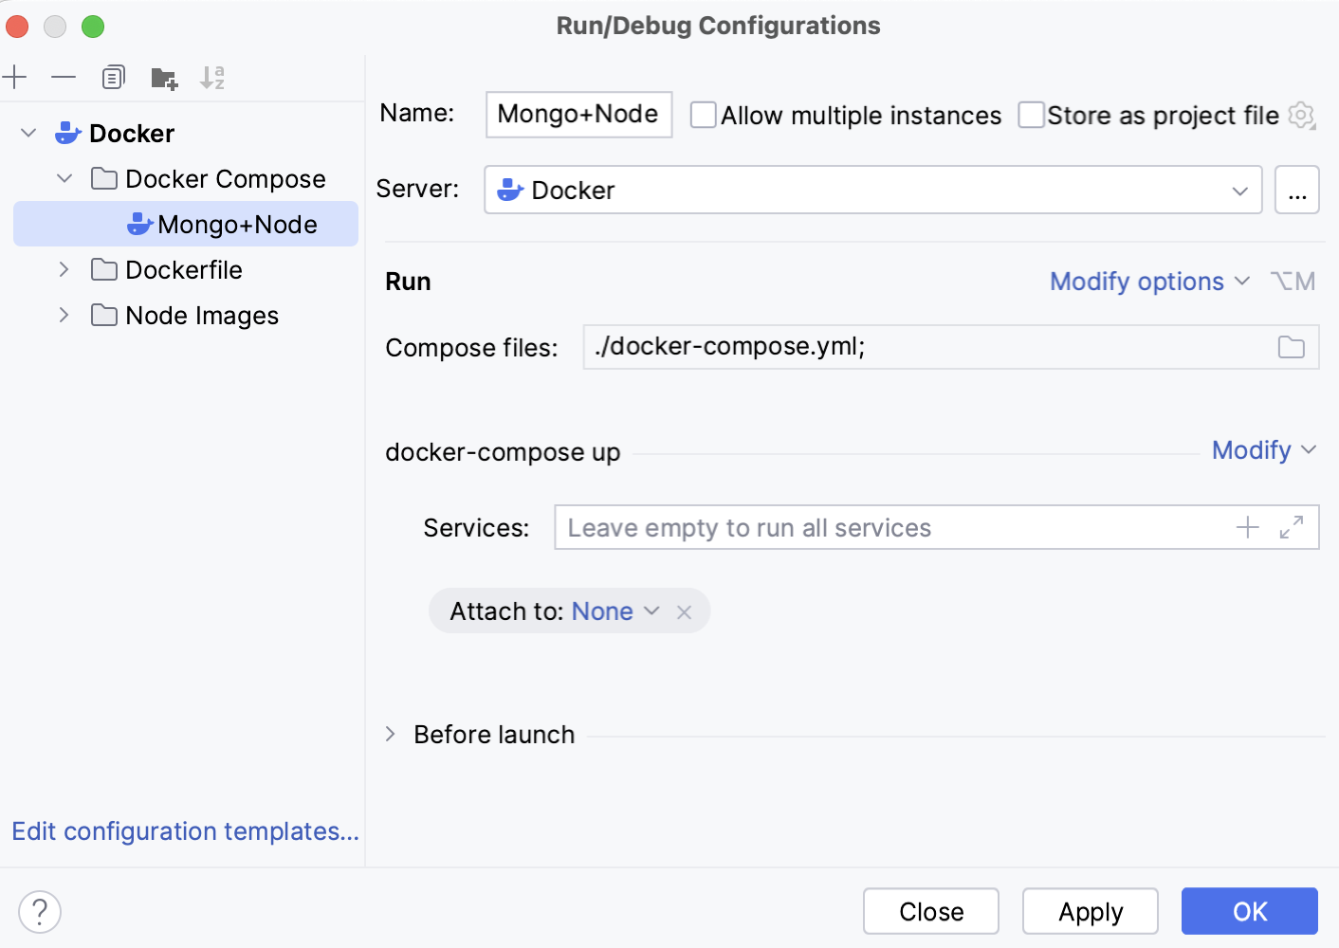The height and width of the screenshot is (948, 1339).
Task: Copy the Mongo+Node configuration
Action: pyautogui.click(x=113, y=77)
